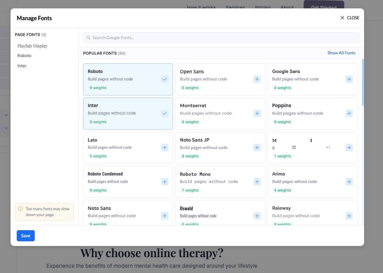
Task: Add the Montserrat font with plus icon
Action: coord(257,113)
